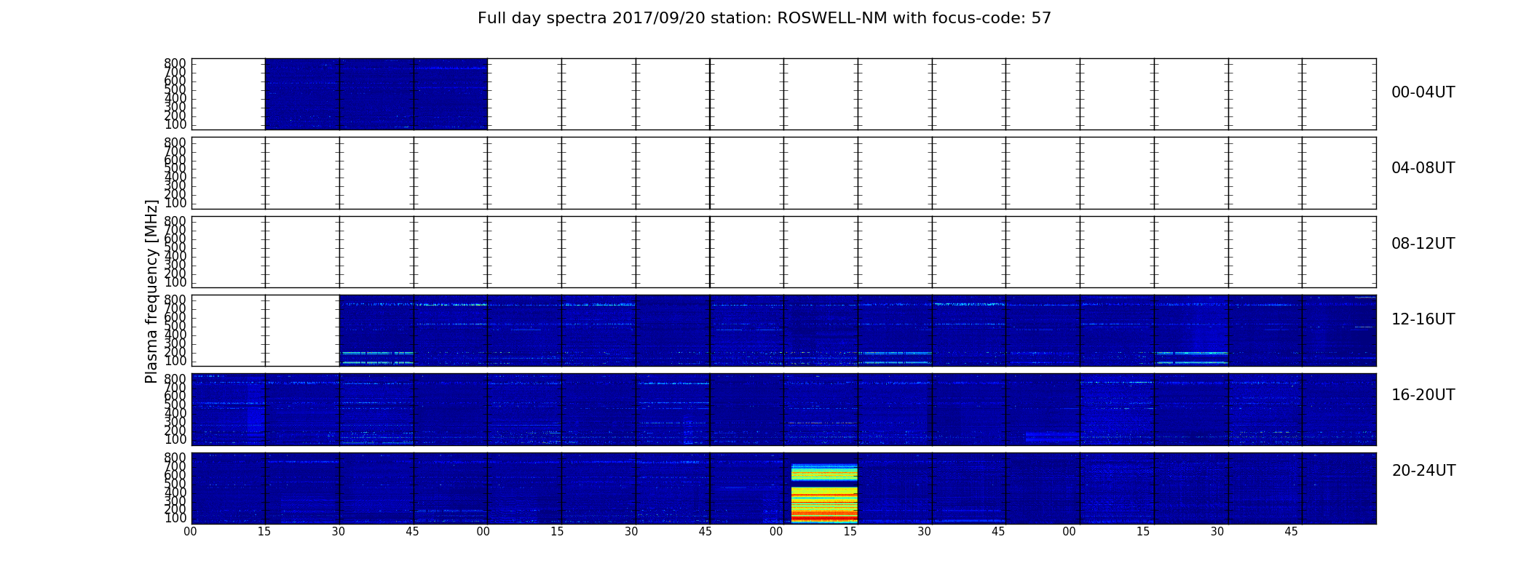This screenshot has width=1529, height=582.
Task: Select the "04-08UT" panel label
Action: click(1423, 168)
